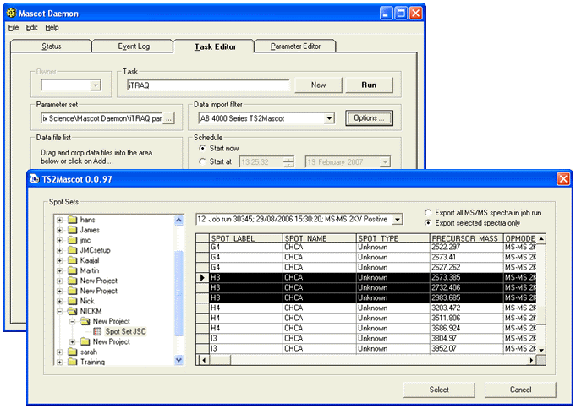Image resolution: width=576 pixels, height=409 pixels.
Task: Click the NICKM open folder icon
Action: pyautogui.click(x=72, y=311)
